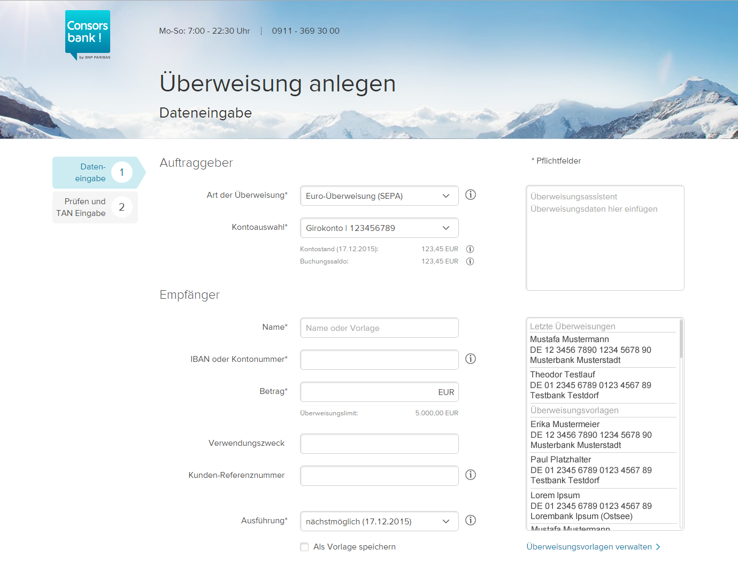Open info icon beside IBAN oder Kontonummer field
This screenshot has width=738, height=588.
(x=471, y=359)
